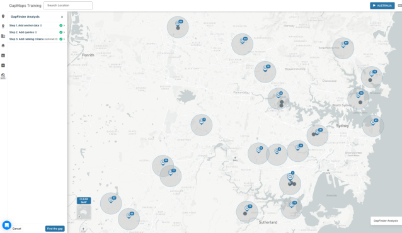
Task: Expand Step 2 Add queries arrow
Action: point(64,32)
